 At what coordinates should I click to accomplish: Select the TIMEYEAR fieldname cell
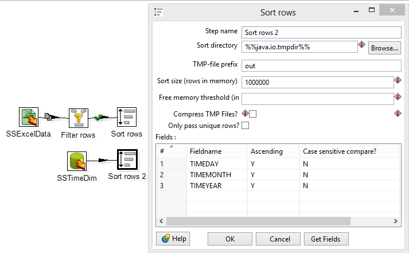pyautogui.click(x=217, y=186)
